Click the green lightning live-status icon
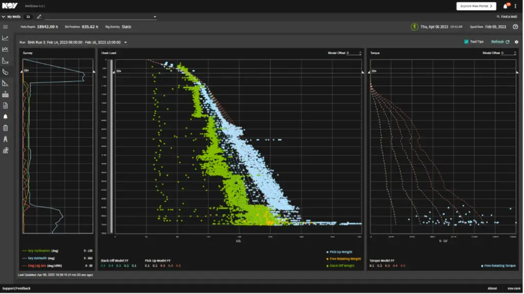The width and height of the screenshot is (524, 294). coord(414,27)
